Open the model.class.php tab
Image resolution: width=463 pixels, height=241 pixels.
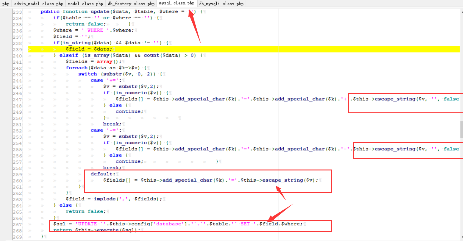[86, 4]
